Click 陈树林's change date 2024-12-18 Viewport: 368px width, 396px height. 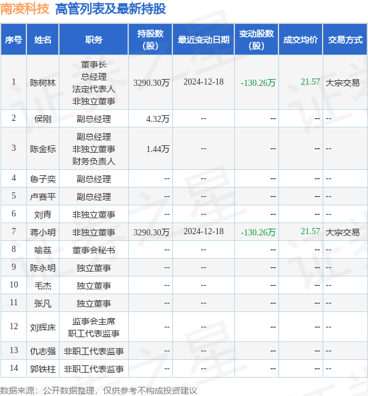tap(204, 82)
